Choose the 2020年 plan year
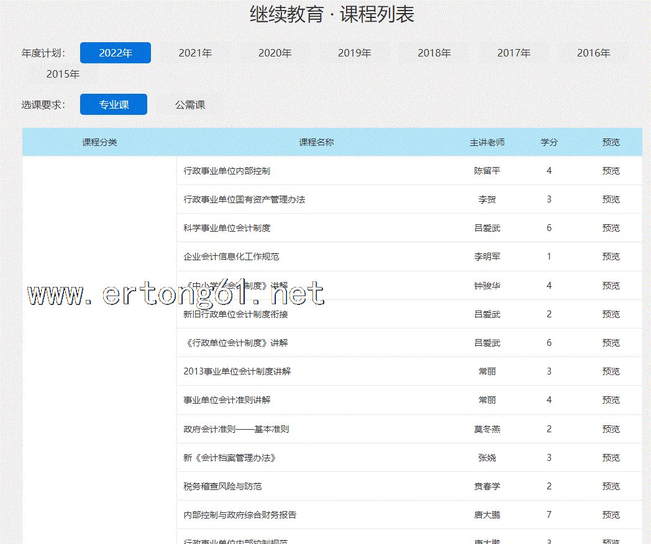This screenshot has width=651, height=544. (x=275, y=53)
